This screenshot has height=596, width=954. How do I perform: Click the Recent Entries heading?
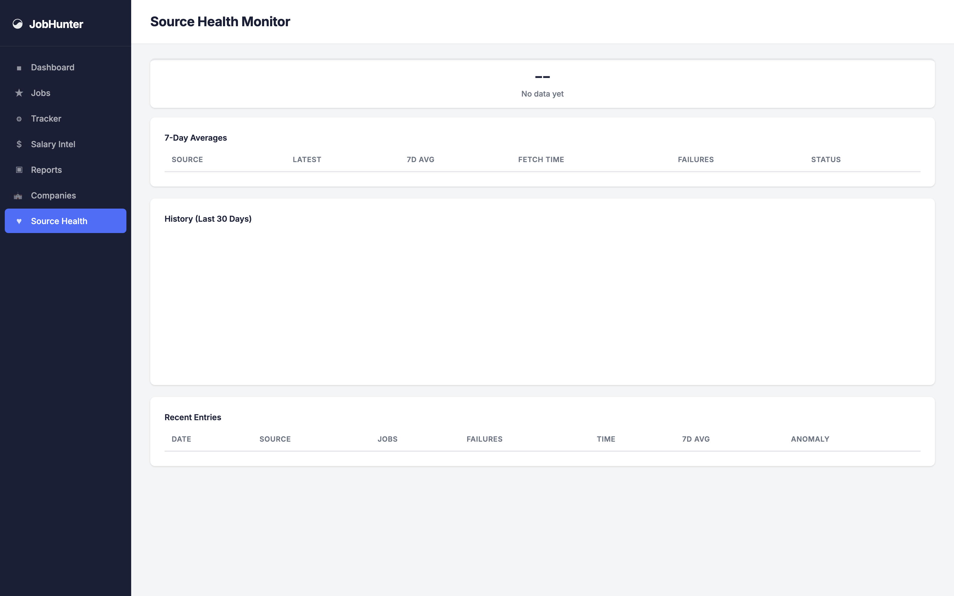point(193,417)
